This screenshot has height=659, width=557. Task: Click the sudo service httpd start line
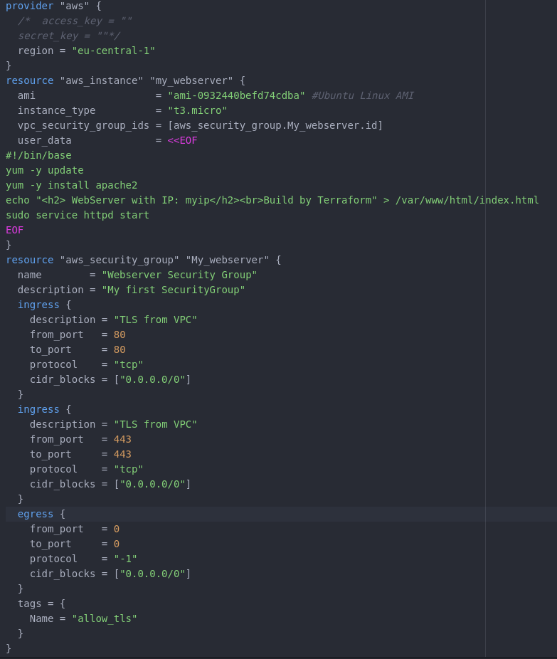click(x=78, y=215)
